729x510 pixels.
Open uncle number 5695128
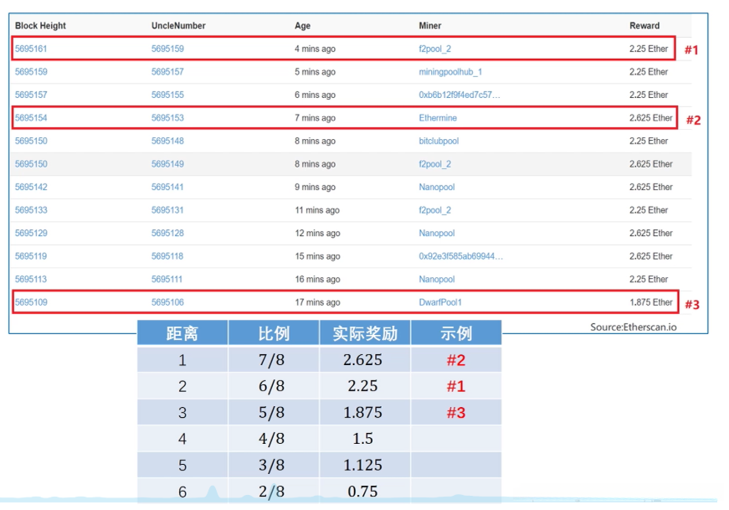tap(167, 233)
